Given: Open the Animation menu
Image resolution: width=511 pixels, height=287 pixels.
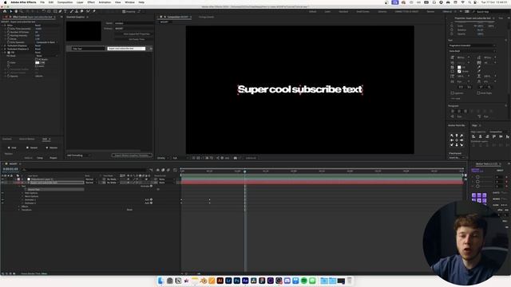Looking at the screenshot, I should click(105, 2).
